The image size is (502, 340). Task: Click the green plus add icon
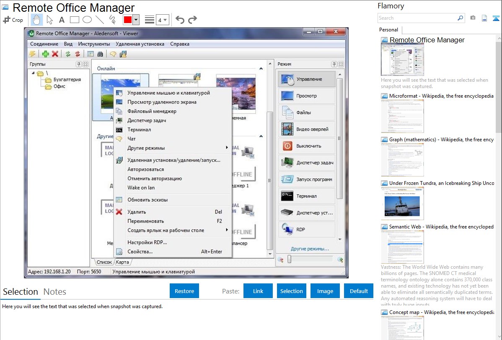pos(45,54)
